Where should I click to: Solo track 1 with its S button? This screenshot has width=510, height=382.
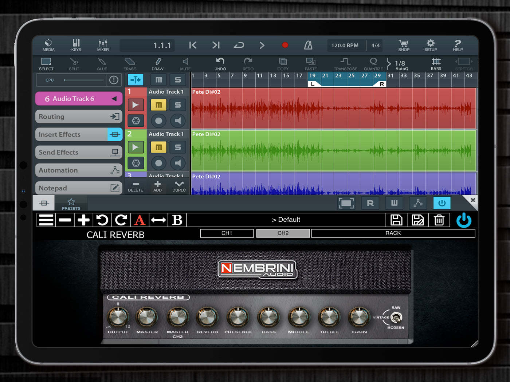[178, 105]
